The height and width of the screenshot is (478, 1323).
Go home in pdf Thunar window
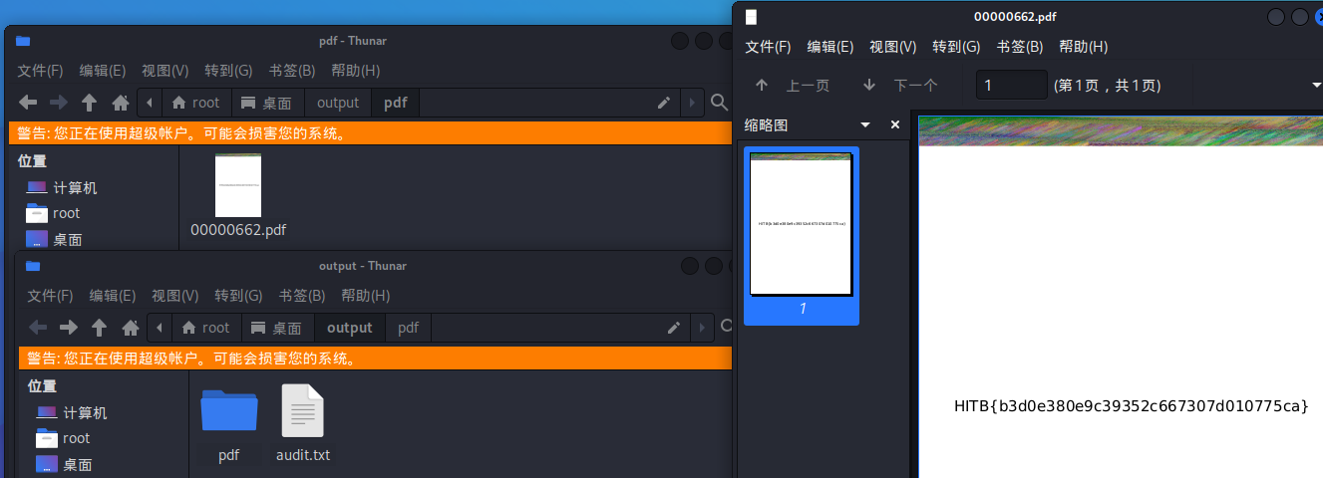pyautogui.click(x=121, y=103)
